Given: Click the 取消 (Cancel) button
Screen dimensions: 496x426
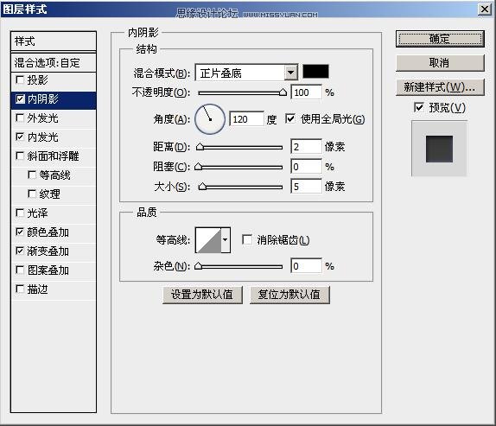Looking at the screenshot, I should click(x=440, y=63).
